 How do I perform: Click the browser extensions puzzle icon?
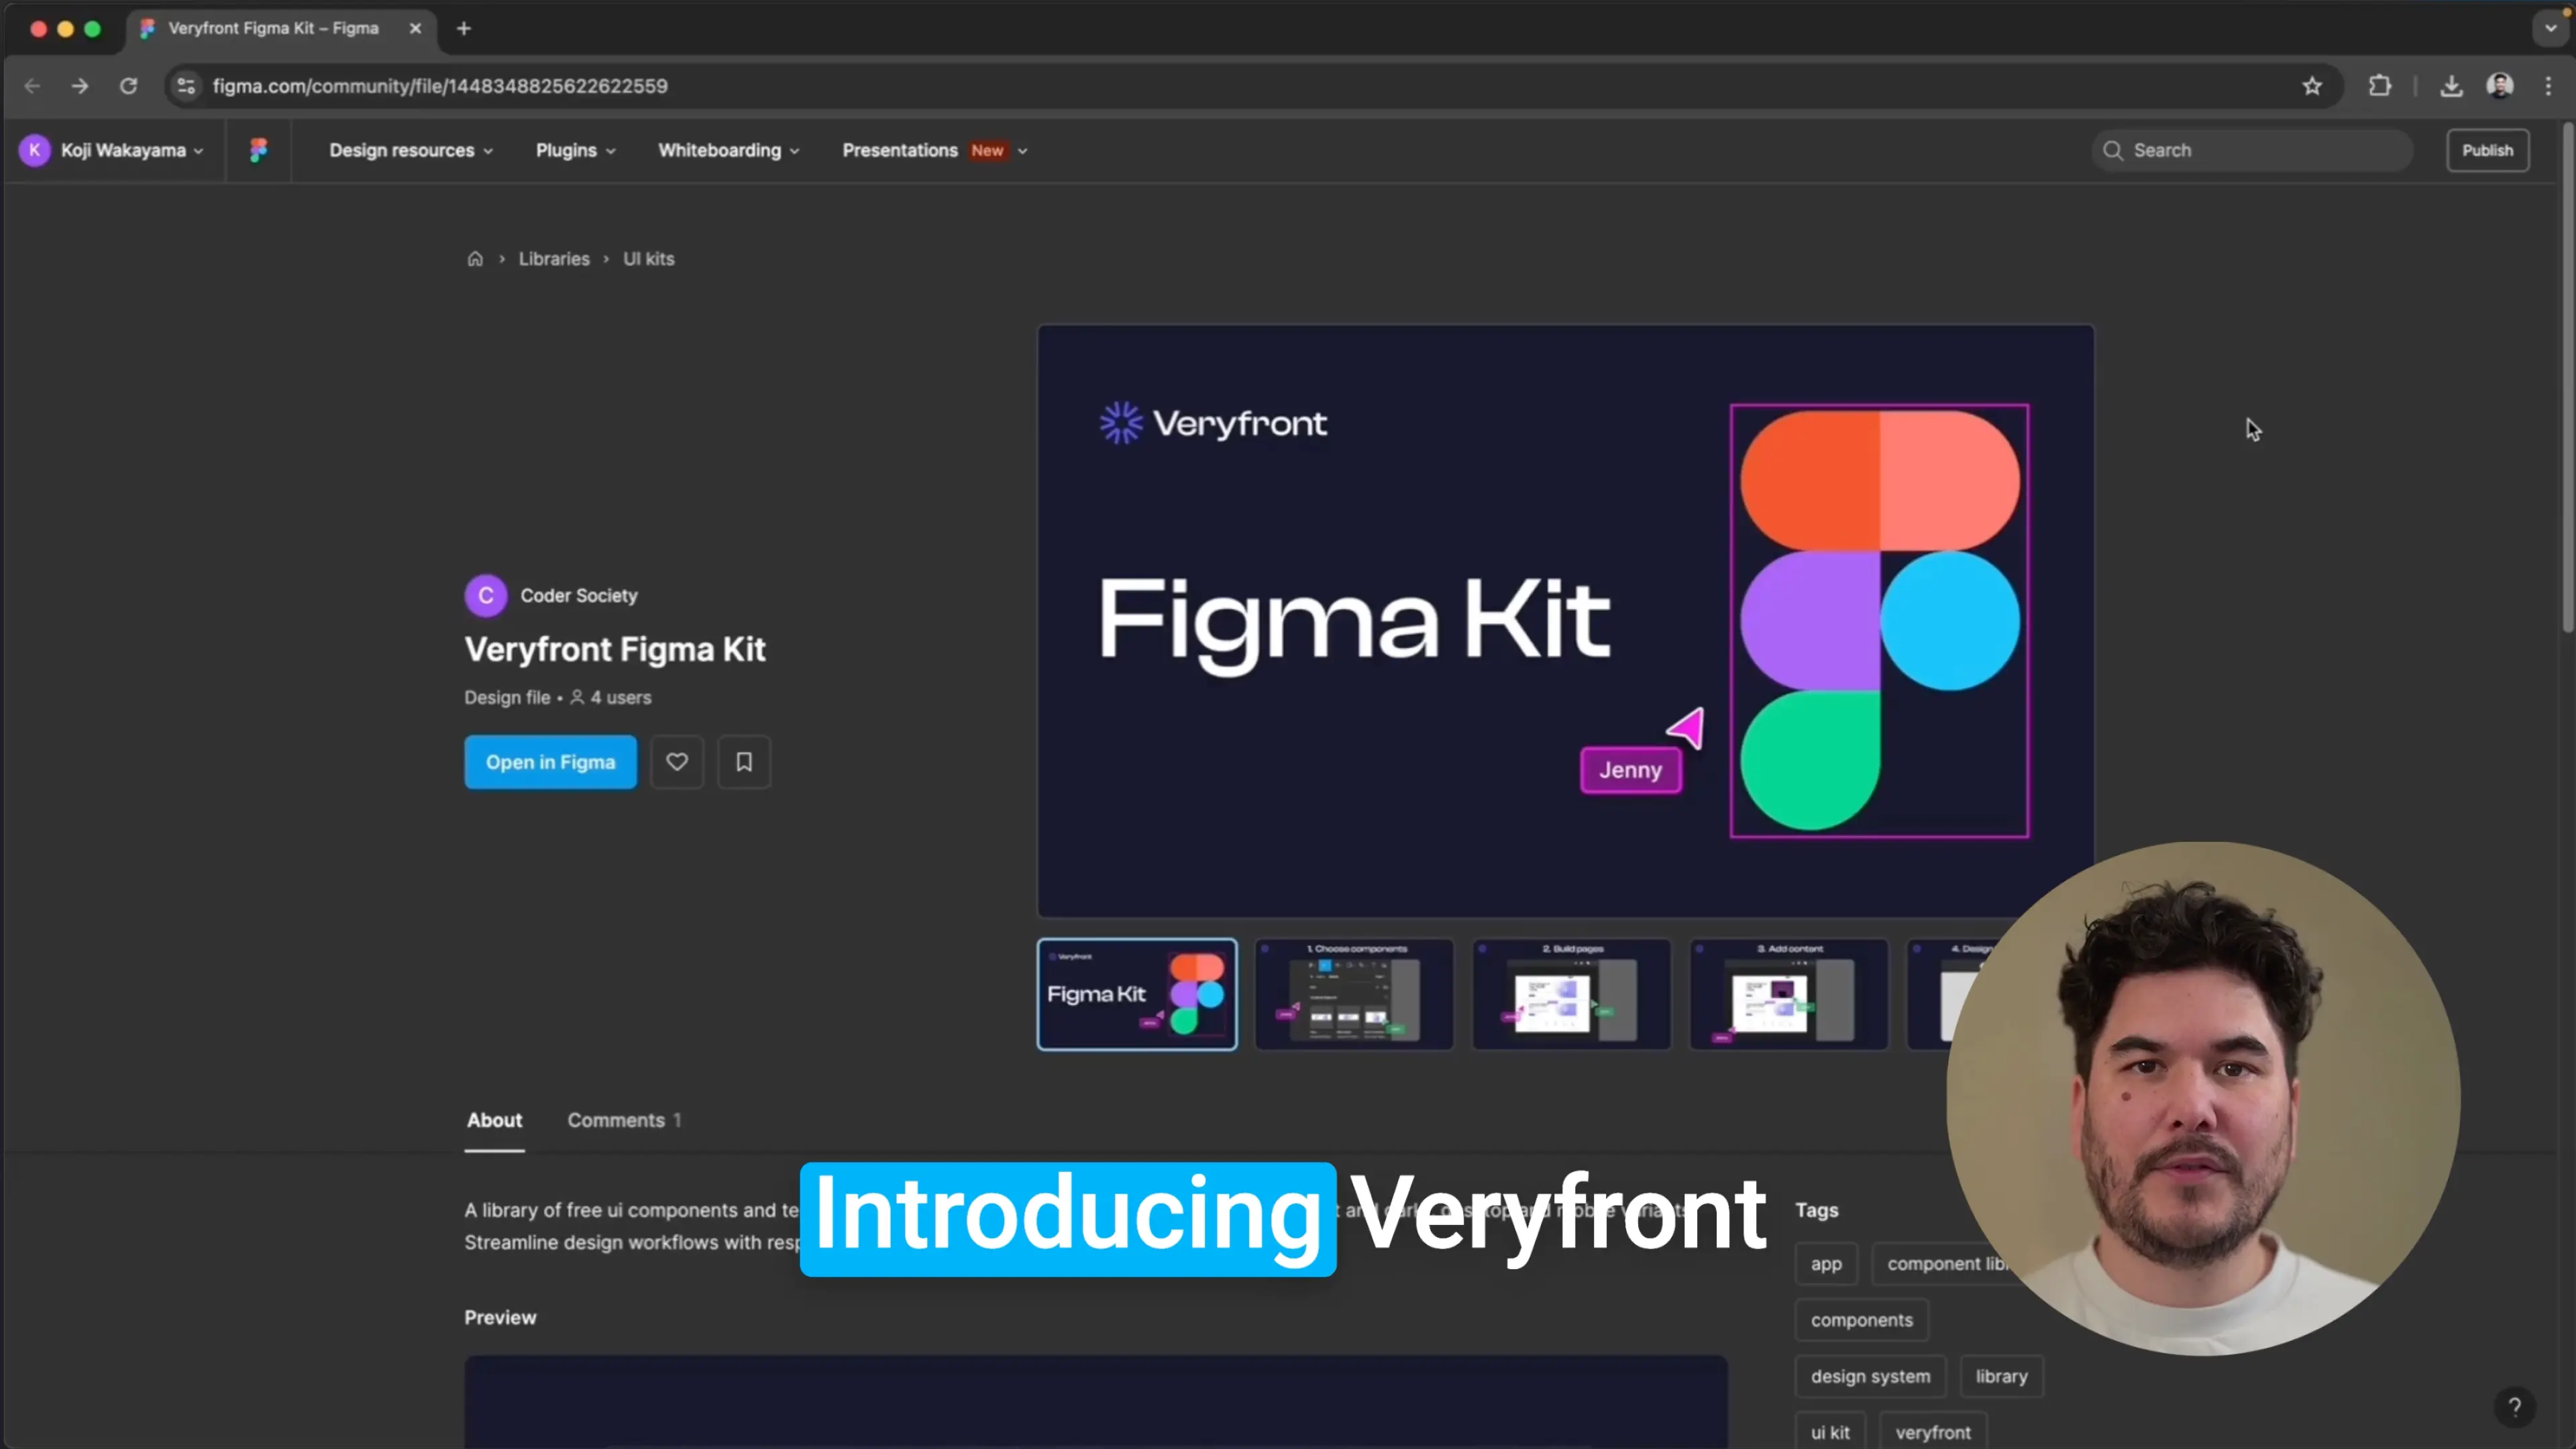[2380, 86]
